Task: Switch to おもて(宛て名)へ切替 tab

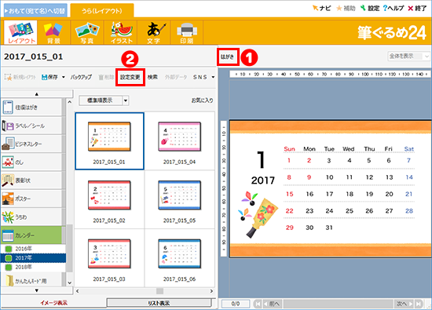Action: pos(35,11)
